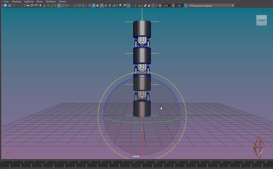Click the blue A icon in toolbar

(x=5, y=5)
